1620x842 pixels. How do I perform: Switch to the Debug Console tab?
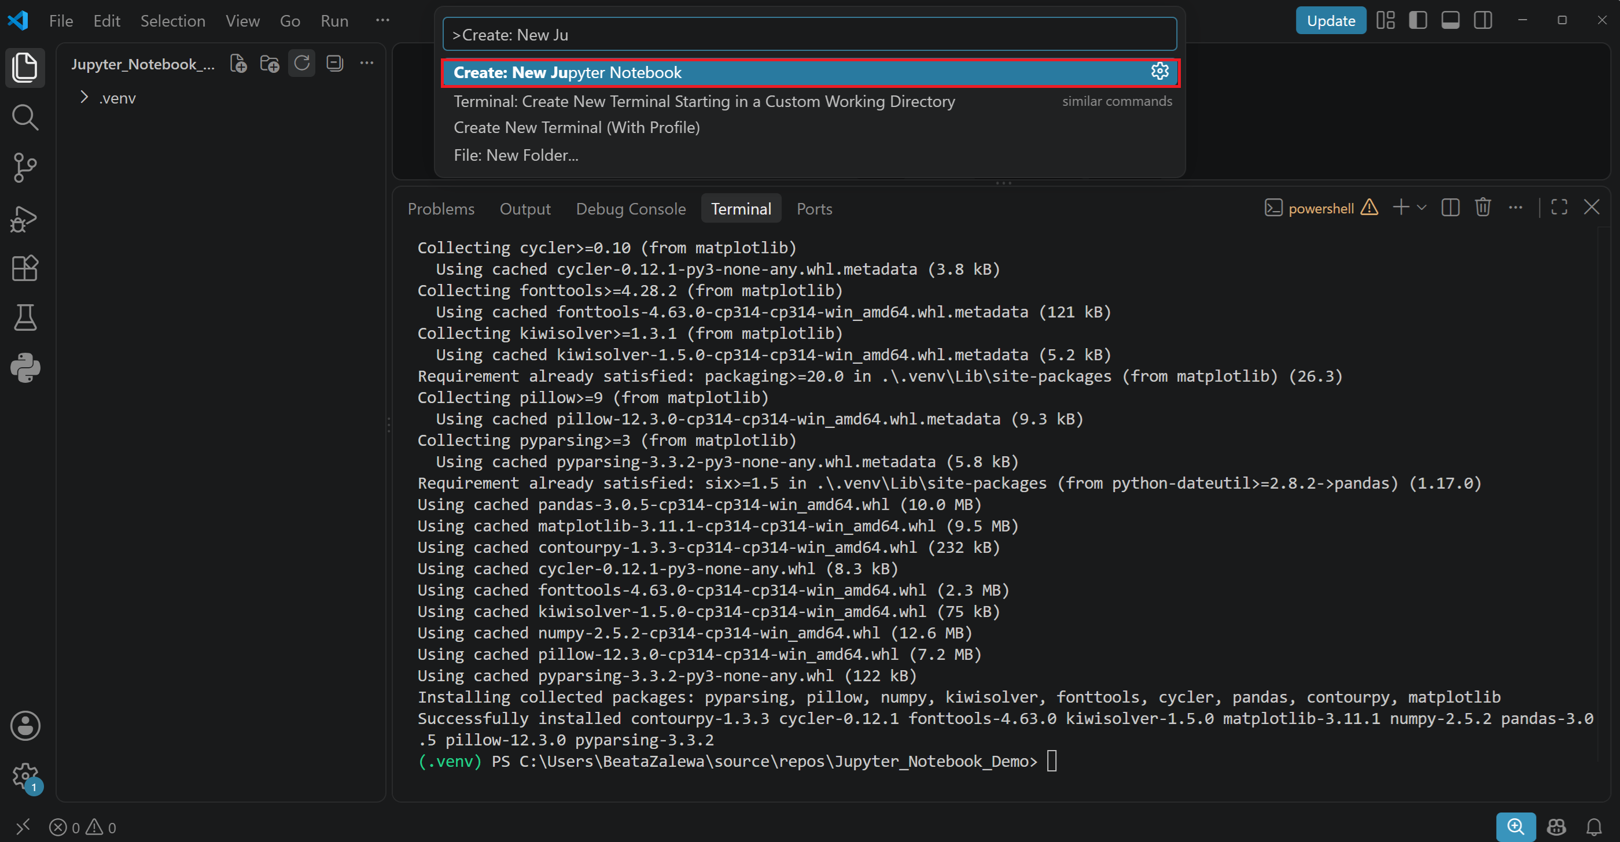[x=631, y=209]
